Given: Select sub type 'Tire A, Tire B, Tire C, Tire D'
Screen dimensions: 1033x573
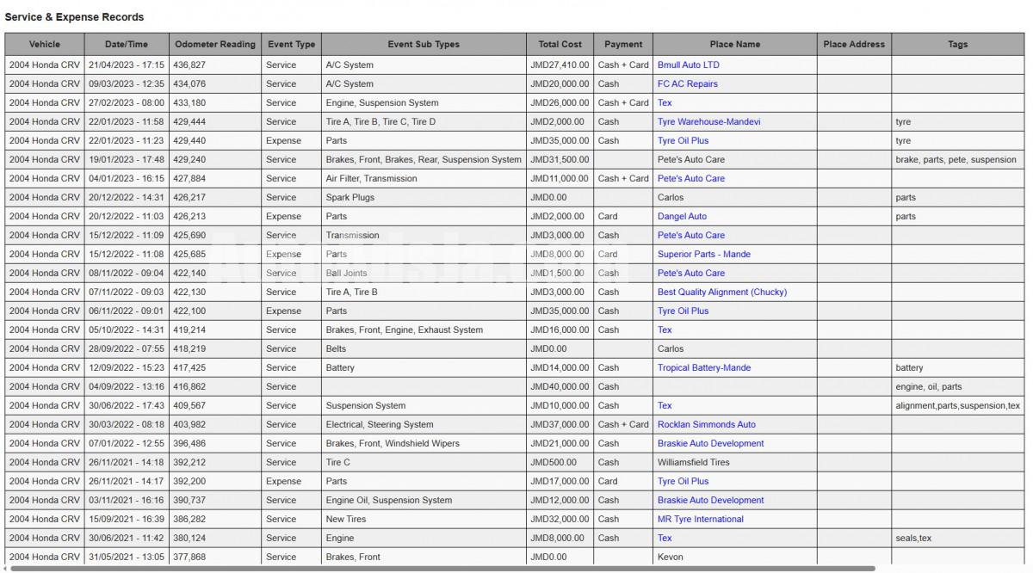Looking at the screenshot, I should pyautogui.click(x=380, y=121).
